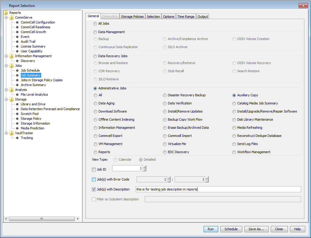
Task: Select the General tab
Action: click(93, 16)
